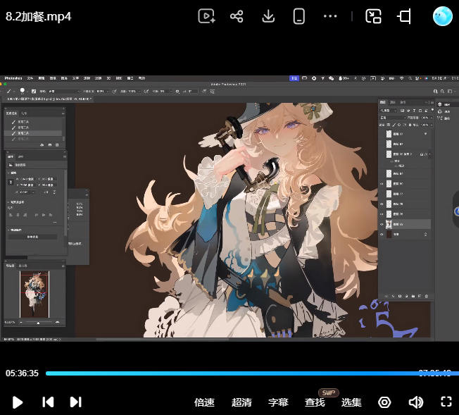Click the width W field in Properties
Image resolution: width=459 pixels, height=415 pixels.
27,179
